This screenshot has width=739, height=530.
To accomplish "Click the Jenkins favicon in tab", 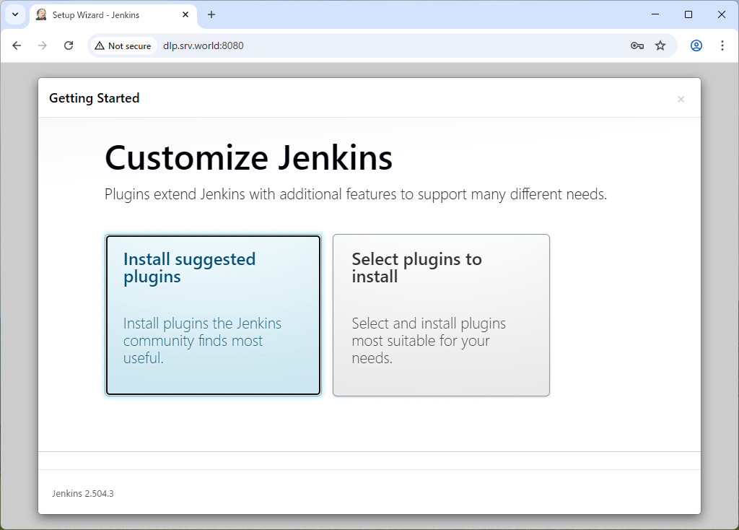I will [41, 14].
